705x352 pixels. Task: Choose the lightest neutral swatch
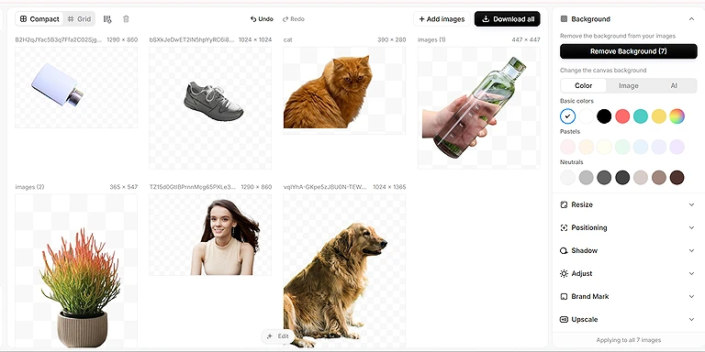(568, 177)
